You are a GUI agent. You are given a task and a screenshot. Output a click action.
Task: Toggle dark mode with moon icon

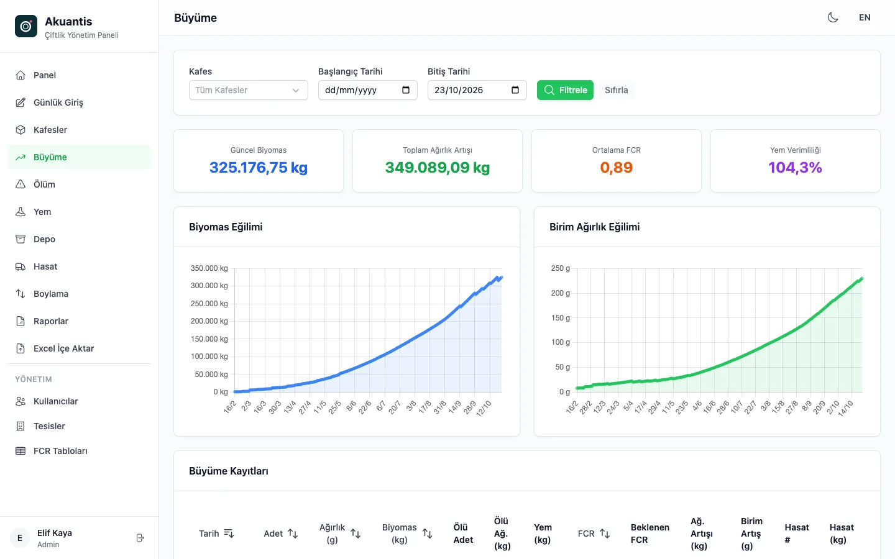(833, 17)
